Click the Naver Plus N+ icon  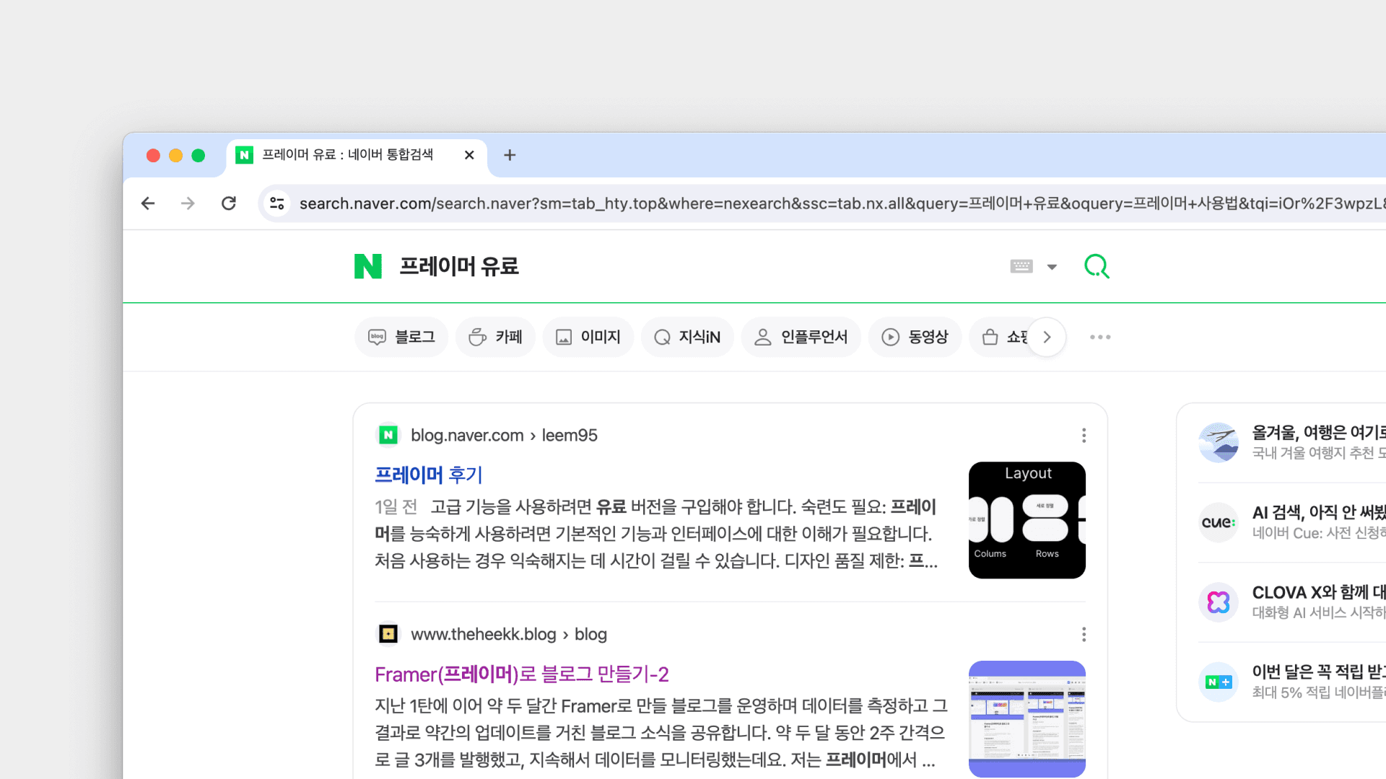point(1219,682)
